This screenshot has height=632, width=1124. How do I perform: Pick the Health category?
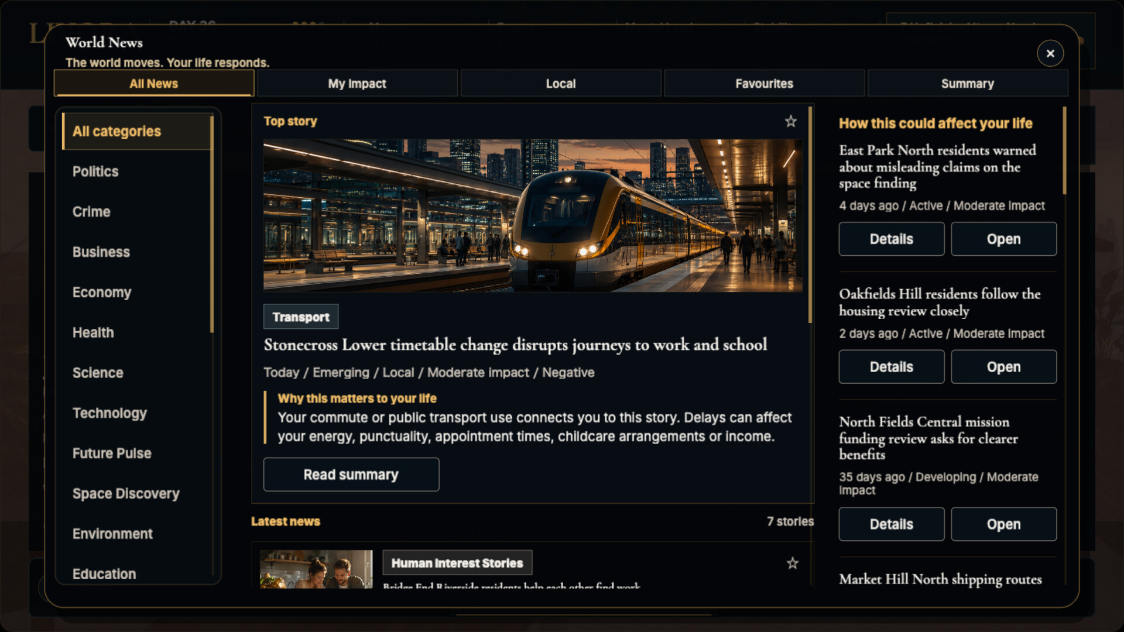pos(136,332)
